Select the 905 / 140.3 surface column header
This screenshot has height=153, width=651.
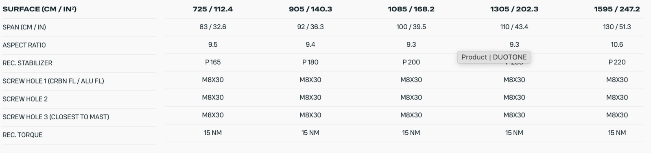coord(310,9)
